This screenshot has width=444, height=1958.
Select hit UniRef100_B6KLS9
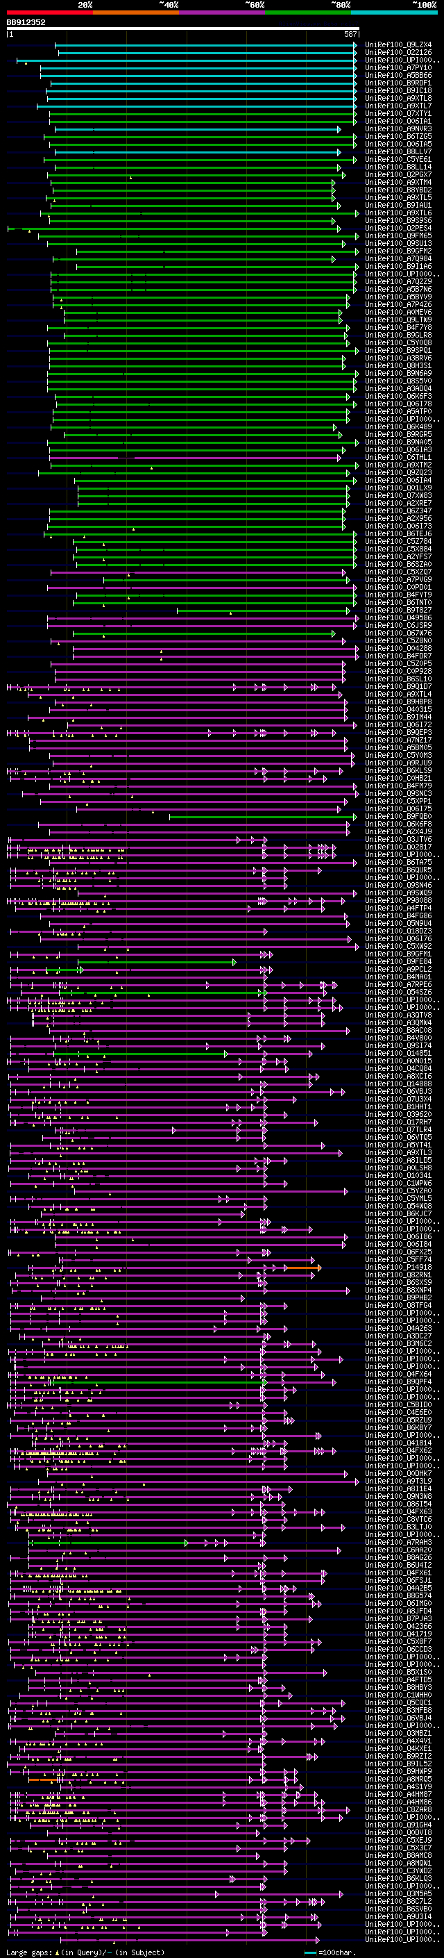pos(398,771)
